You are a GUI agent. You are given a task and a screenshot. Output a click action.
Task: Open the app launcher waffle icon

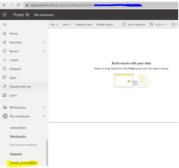[x=5, y=15]
